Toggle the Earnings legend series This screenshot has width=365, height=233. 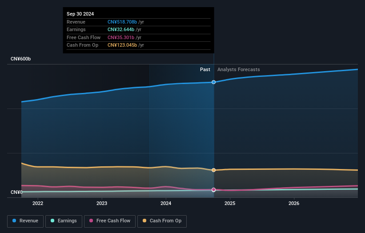pos(64,221)
